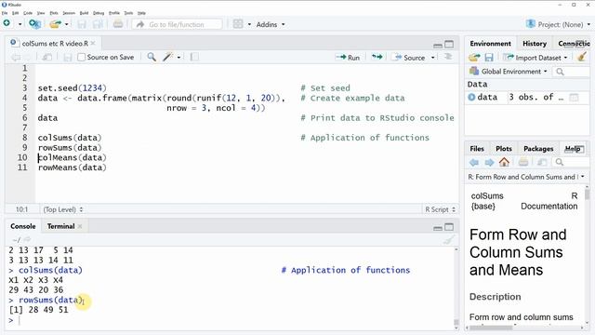This screenshot has height=335, width=595.
Task: Change R Script file type selector
Action: click(440, 209)
